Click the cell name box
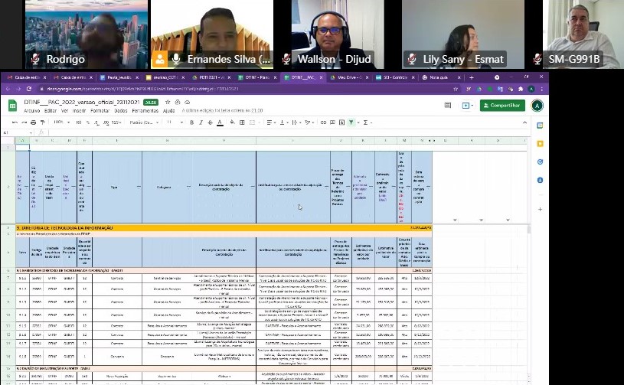 [11, 132]
